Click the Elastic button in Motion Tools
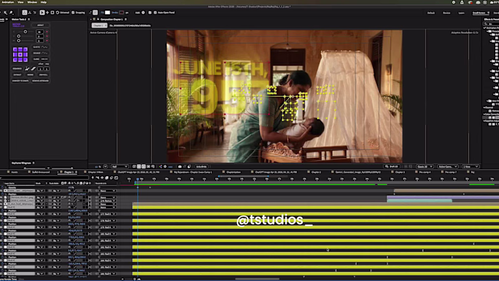Viewport: 499px width, 281px height. pos(41,47)
